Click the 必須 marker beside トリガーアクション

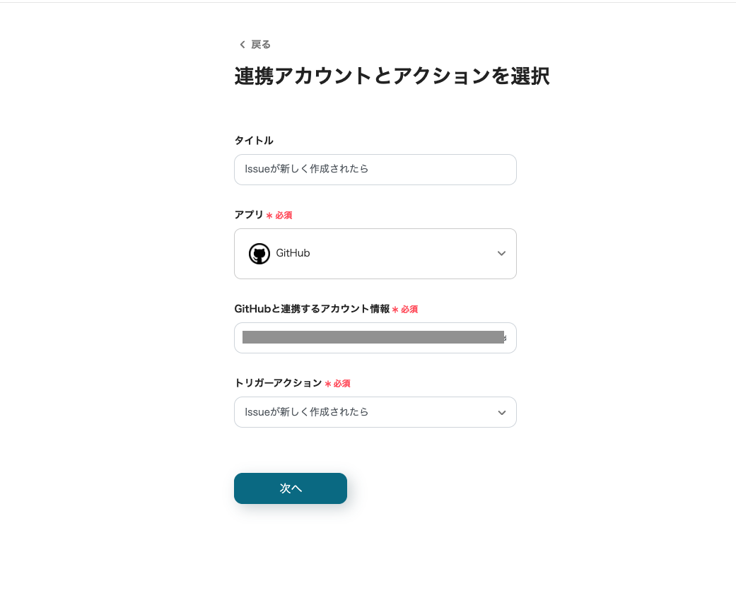pos(341,384)
